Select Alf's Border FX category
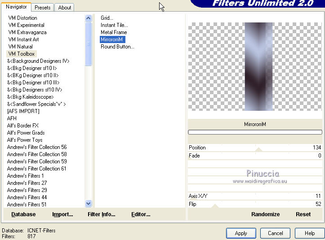 pos(22,126)
